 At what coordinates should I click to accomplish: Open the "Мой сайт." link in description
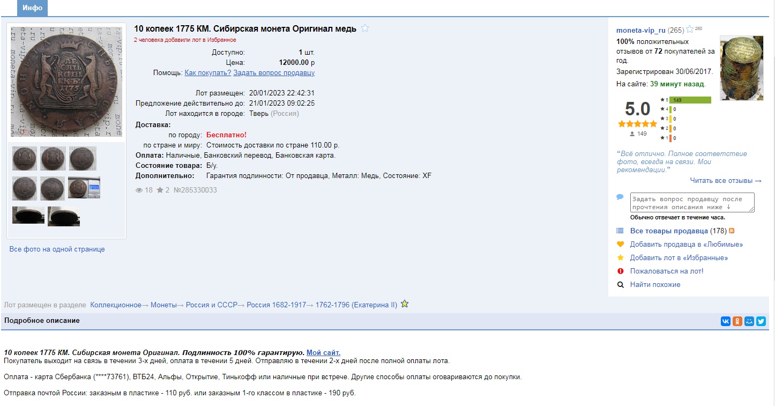[x=323, y=352]
